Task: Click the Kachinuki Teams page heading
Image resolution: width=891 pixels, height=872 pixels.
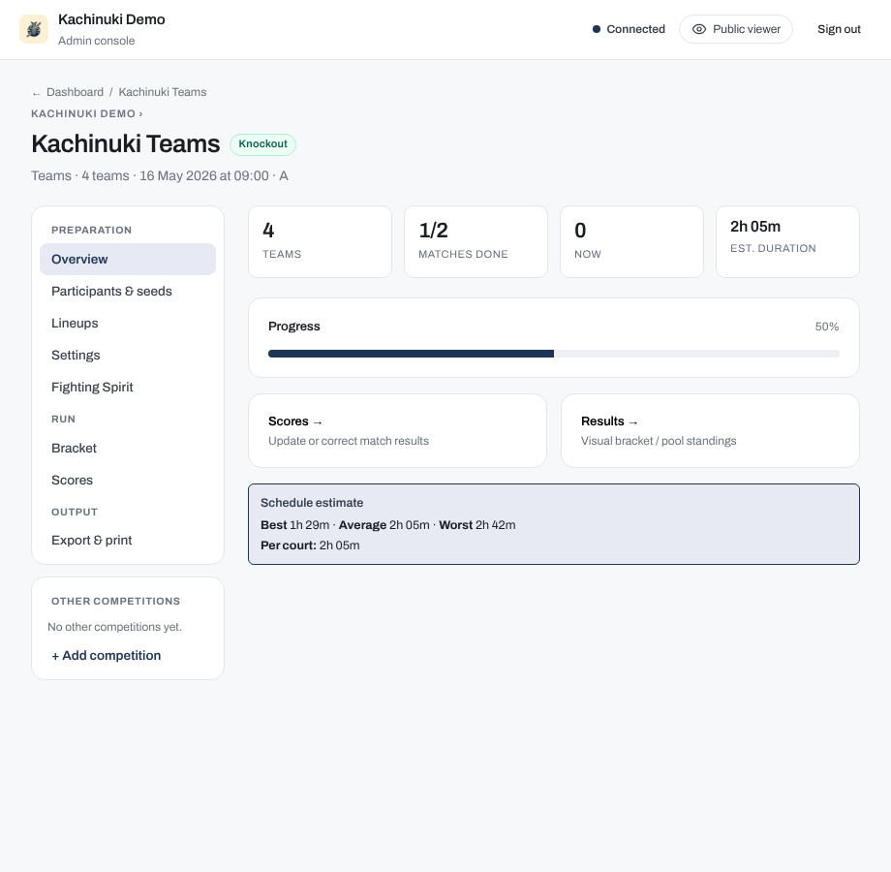Action: pyautogui.click(x=126, y=143)
